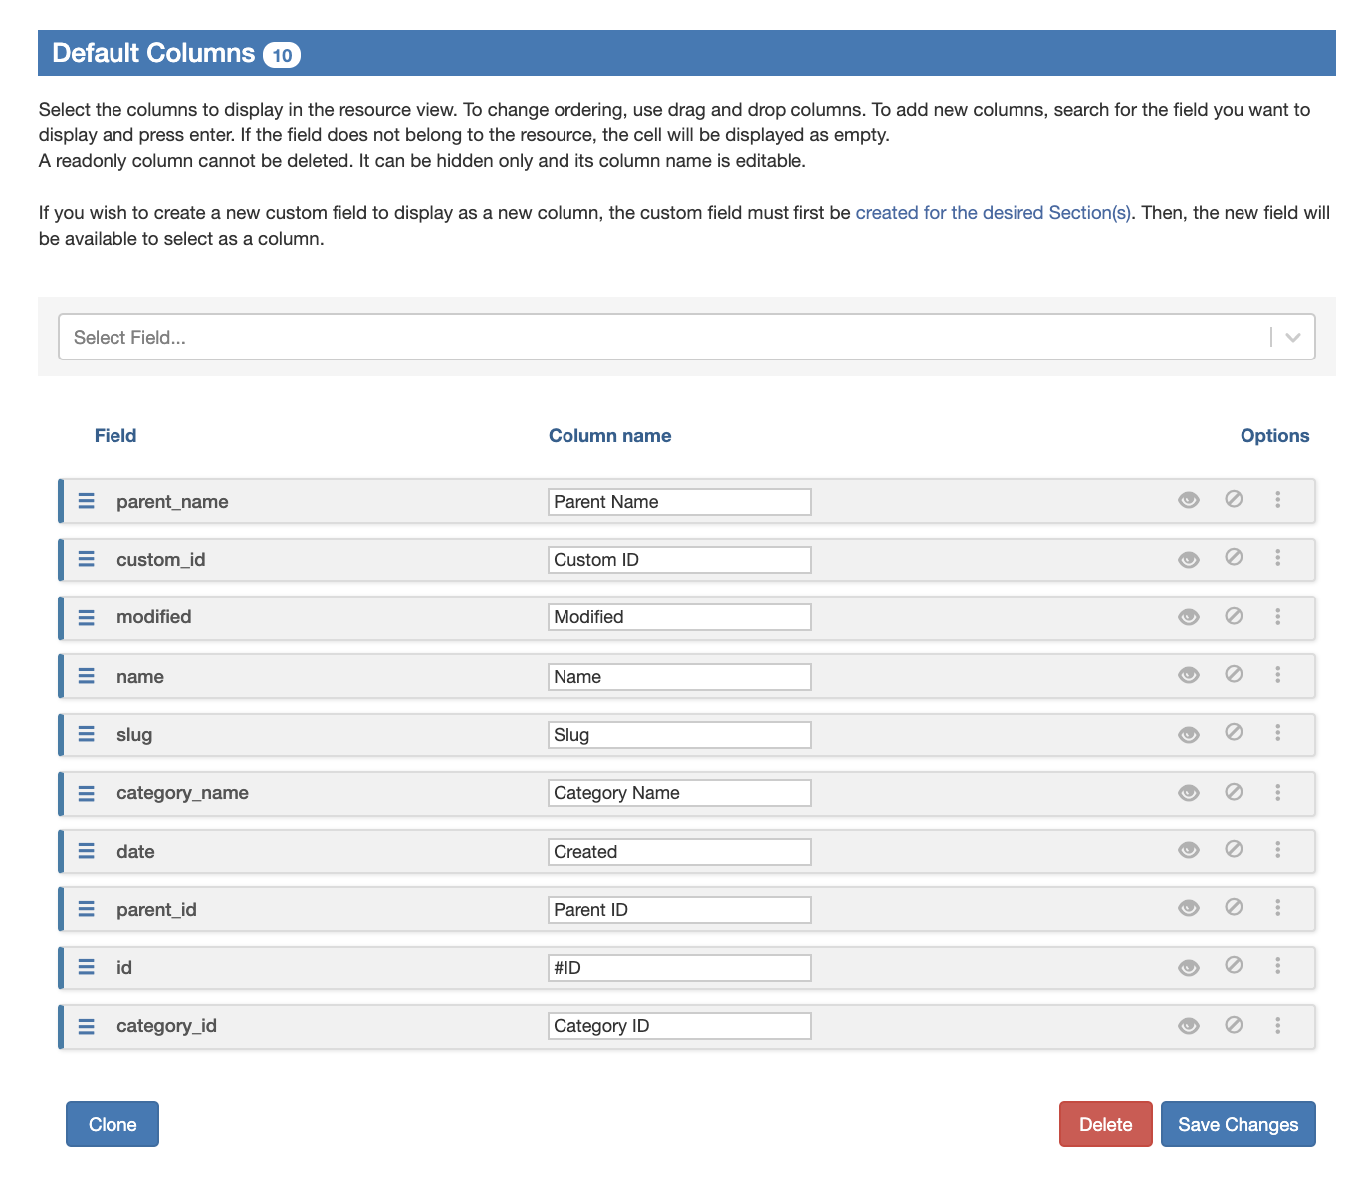Viewport: 1356px width, 1197px height.
Task: Click the circle-slash icon in custom_id row
Action: pos(1234,558)
